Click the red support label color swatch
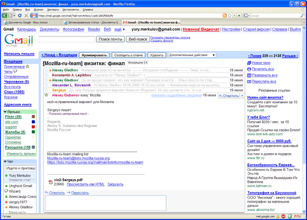307x220 pixels. [33, 127]
